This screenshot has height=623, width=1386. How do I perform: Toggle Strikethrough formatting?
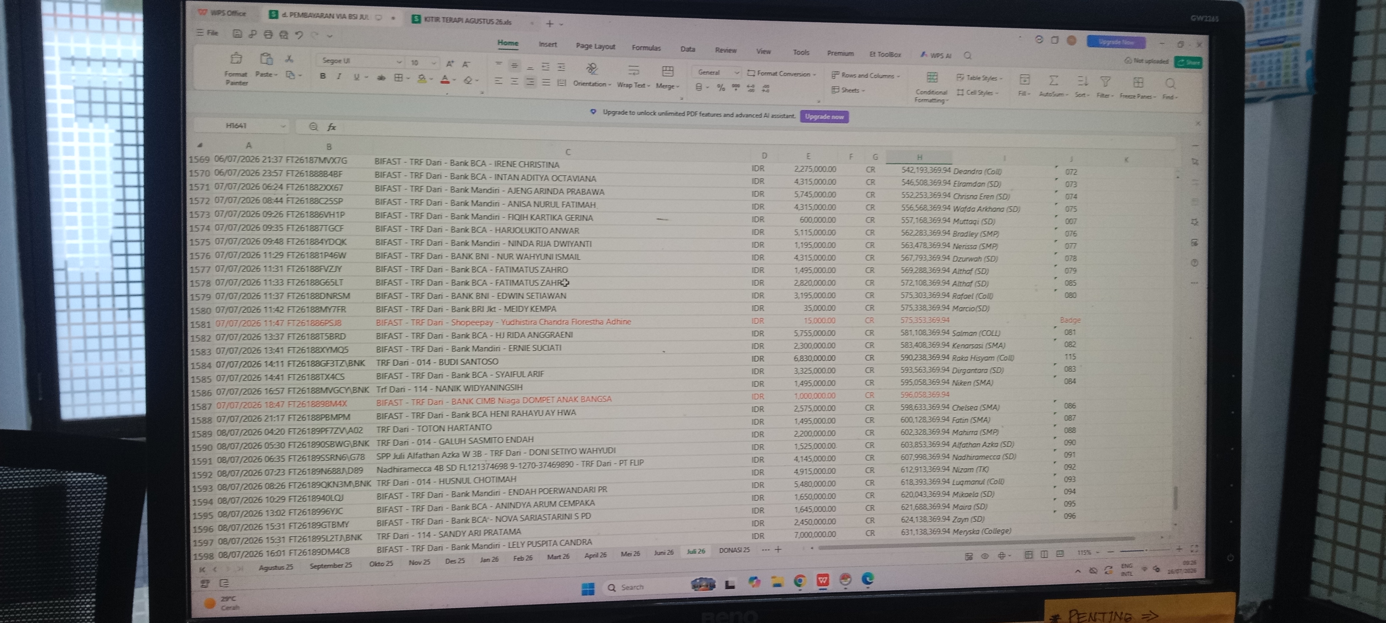click(x=381, y=78)
